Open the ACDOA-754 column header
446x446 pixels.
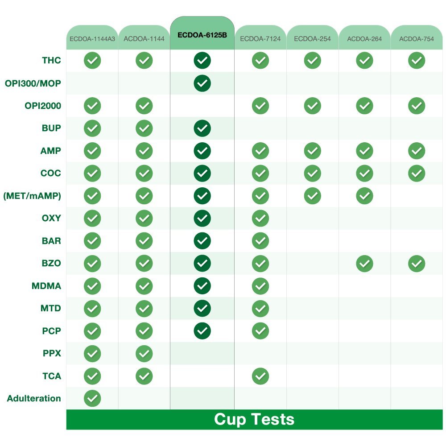[x=417, y=39]
